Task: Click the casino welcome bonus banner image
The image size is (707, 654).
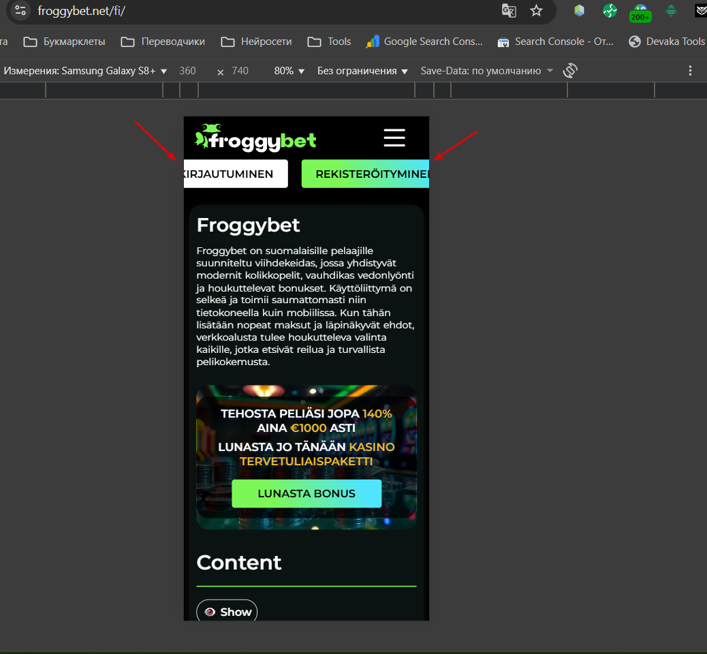Action: pyautogui.click(x=307, y=457)
